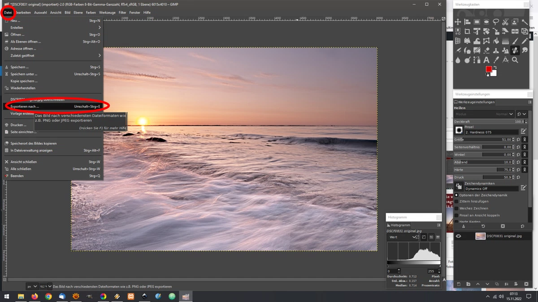Screen dimensions: 538x302
Task: Adjust the Deckkraft slider
Action: tap(490, 122)
